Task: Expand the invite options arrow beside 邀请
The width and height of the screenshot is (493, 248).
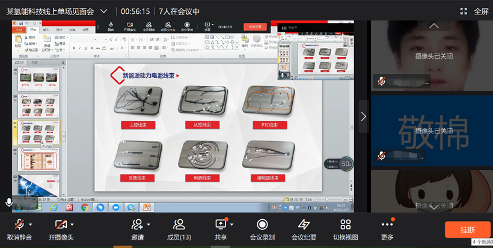Action: pos(149,225)
